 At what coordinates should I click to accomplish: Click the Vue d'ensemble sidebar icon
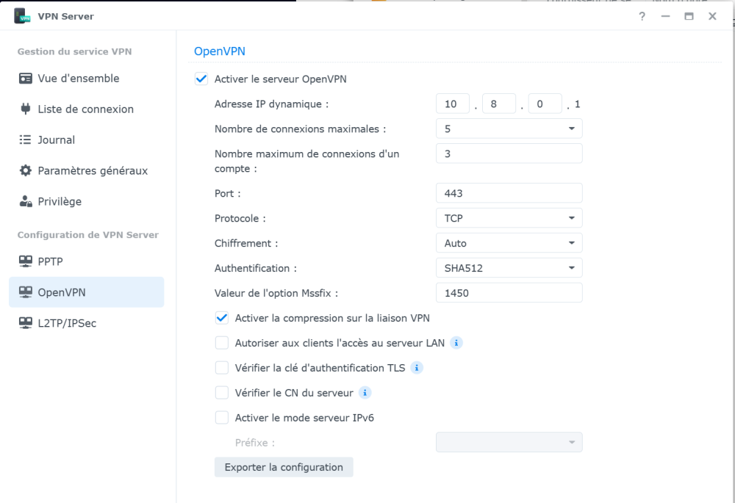26,79
